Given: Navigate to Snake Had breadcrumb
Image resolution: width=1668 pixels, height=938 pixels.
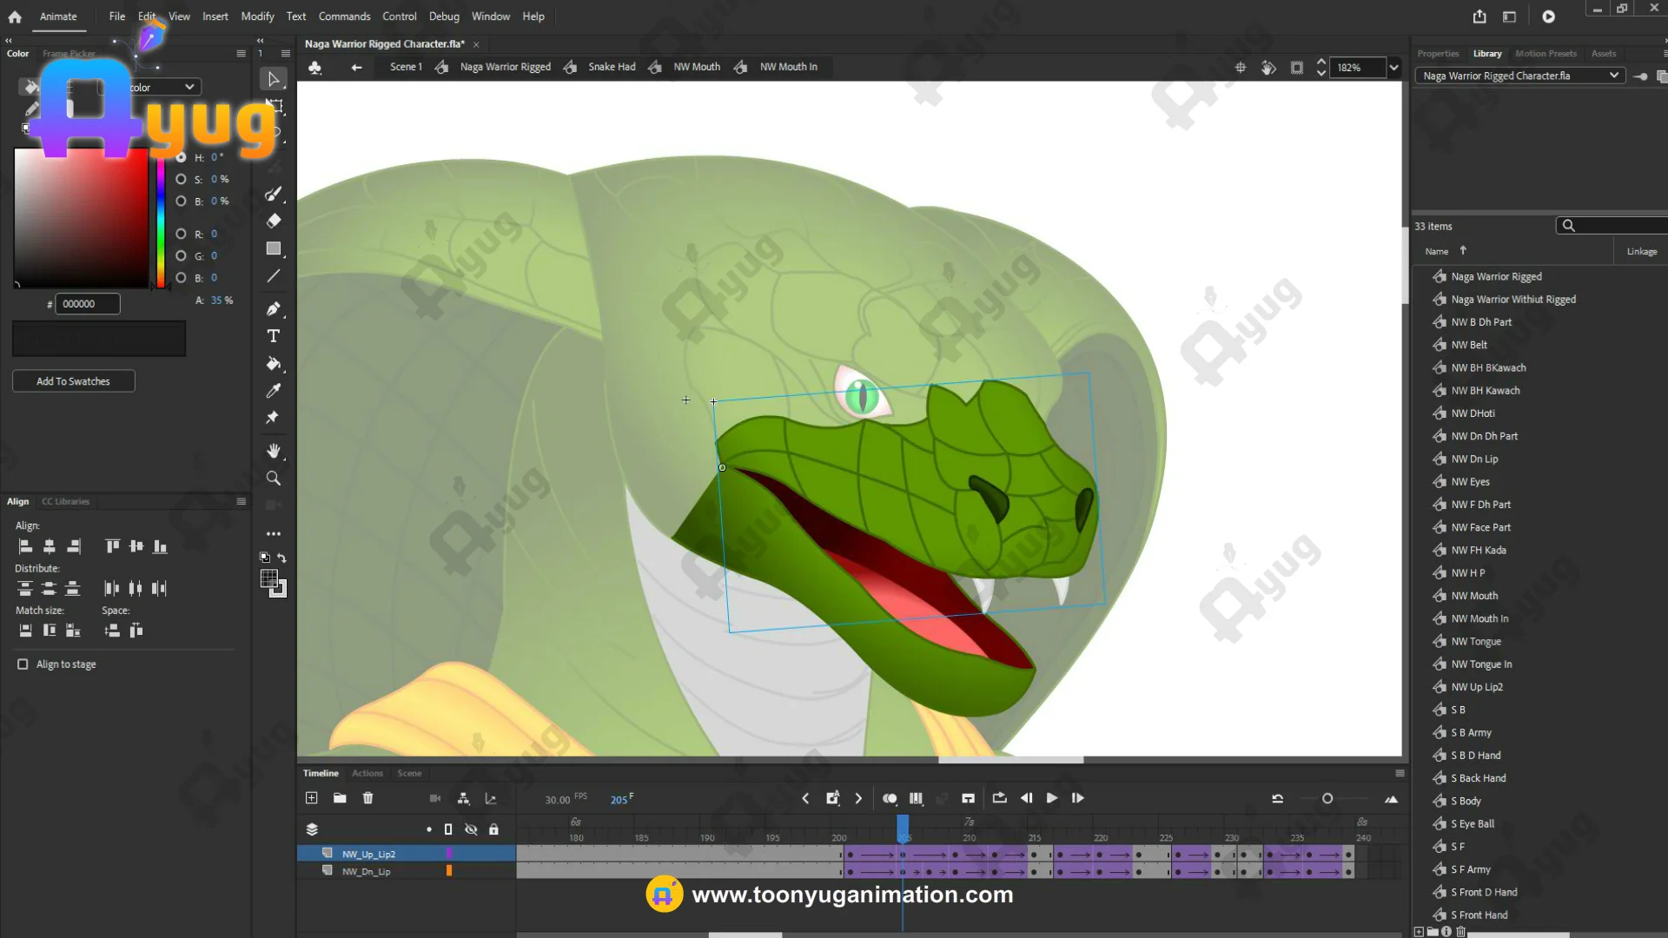Looking at the screenshot, I should coord(612,67).
